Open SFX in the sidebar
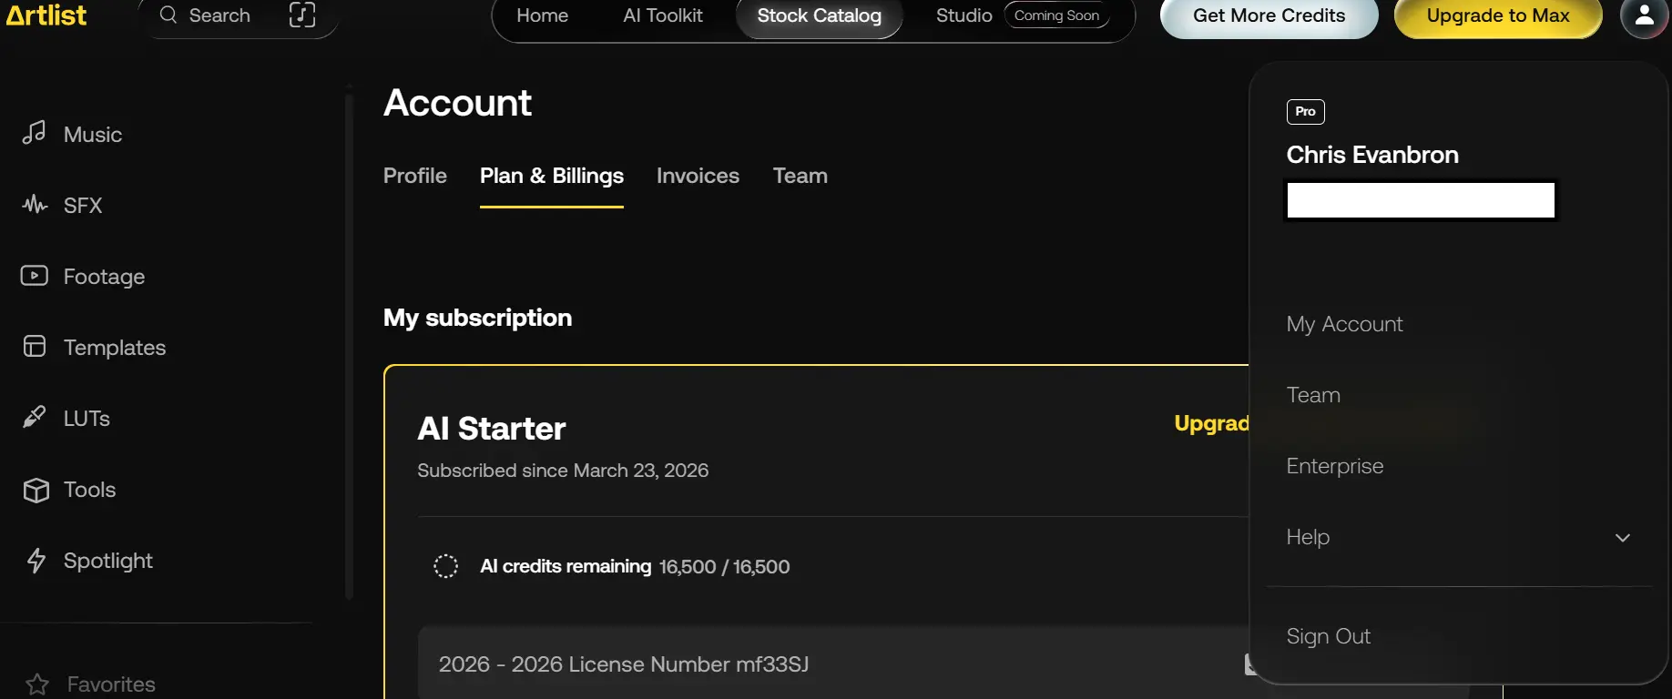This screenshot has width=1672, height=699. pos(83,206)
